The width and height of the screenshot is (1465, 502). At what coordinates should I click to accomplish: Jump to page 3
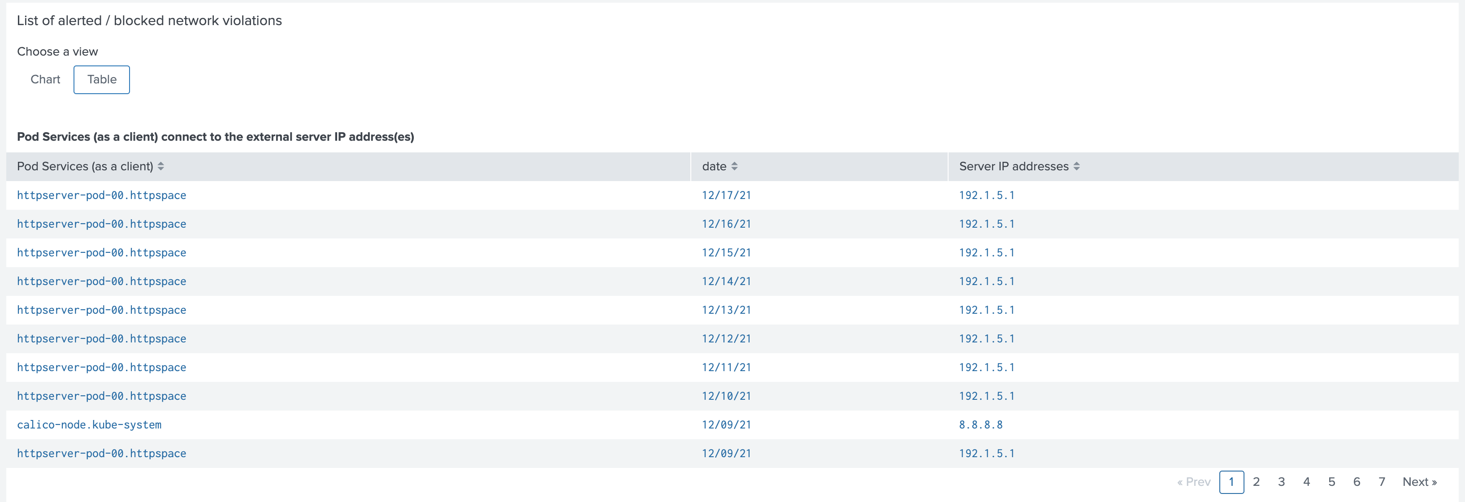point(1281,481)
